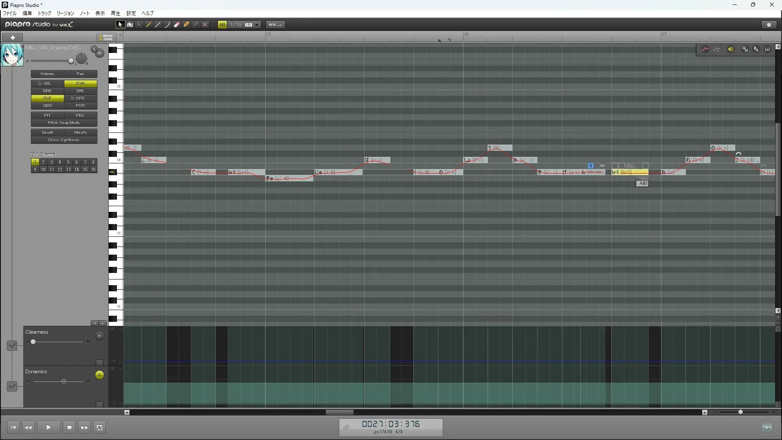This screenshot has width=782, height=440.
Task: Open the 1/16 quantize dropdown
Action: [257, 25]
